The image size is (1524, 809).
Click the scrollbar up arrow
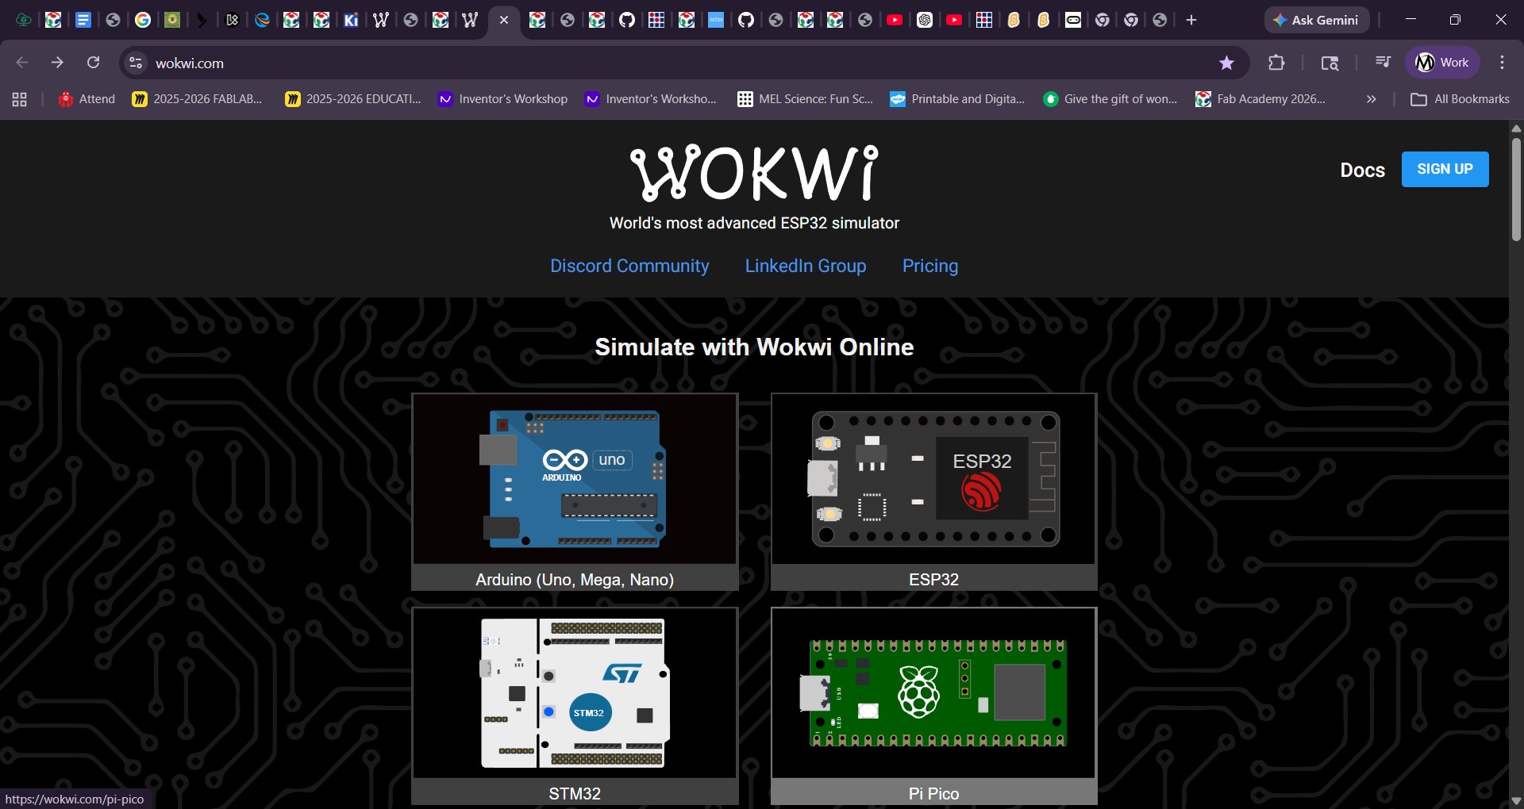tap(1516, 128)
